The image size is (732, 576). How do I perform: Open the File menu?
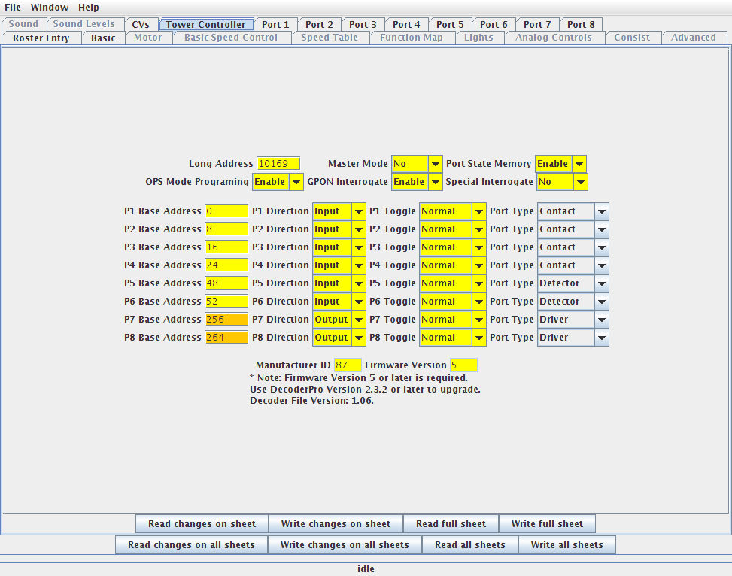tap(13, 8)
